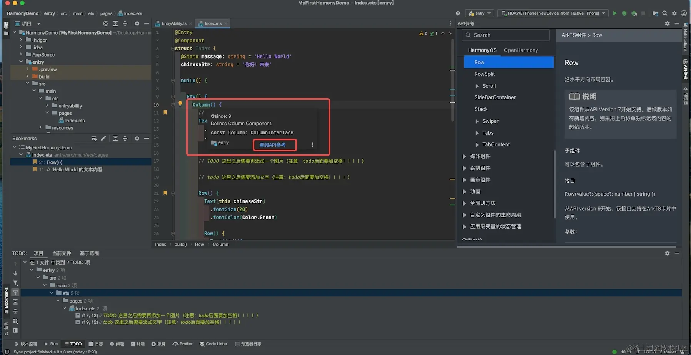This screenshot has height=355, width=691.
Task: Toggle the Notifications side tool window
Action: tap(686, 37)
